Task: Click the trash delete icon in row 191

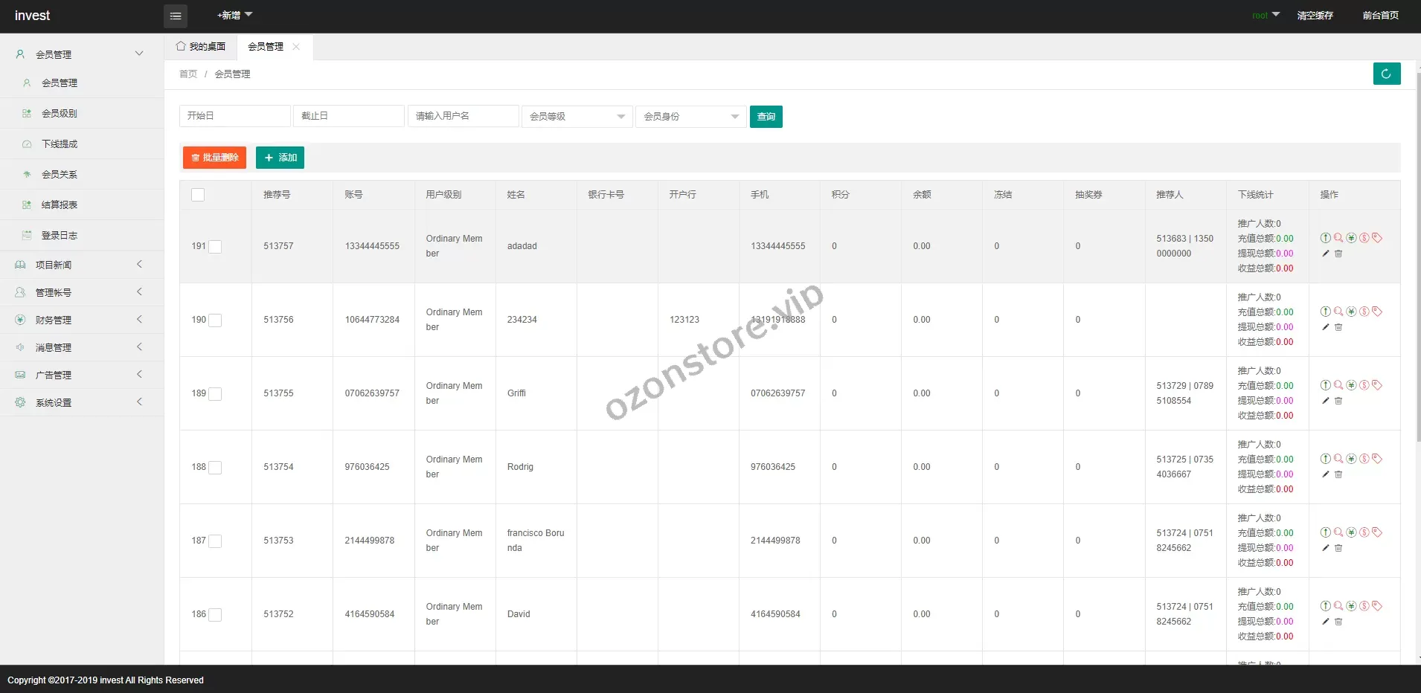Action: point(1338,254)
